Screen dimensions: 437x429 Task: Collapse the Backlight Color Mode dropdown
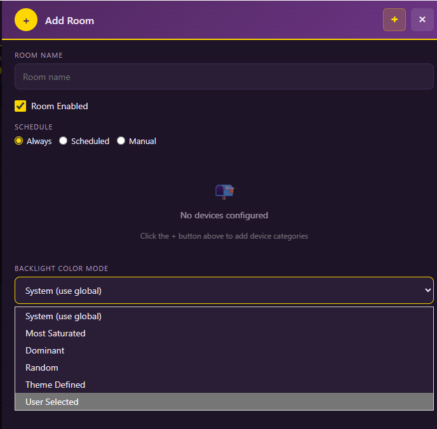tap(224, 291)
